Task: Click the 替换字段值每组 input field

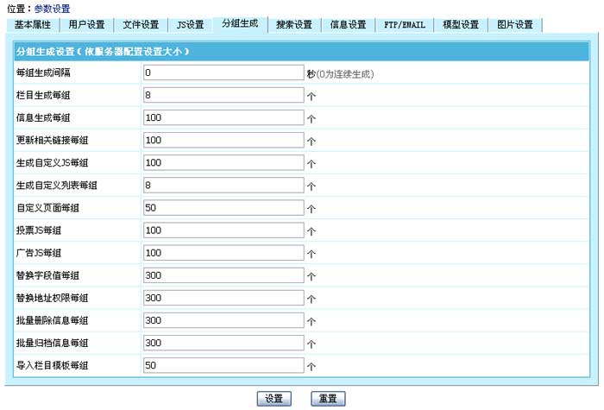Action: click(x=223, y=275)
